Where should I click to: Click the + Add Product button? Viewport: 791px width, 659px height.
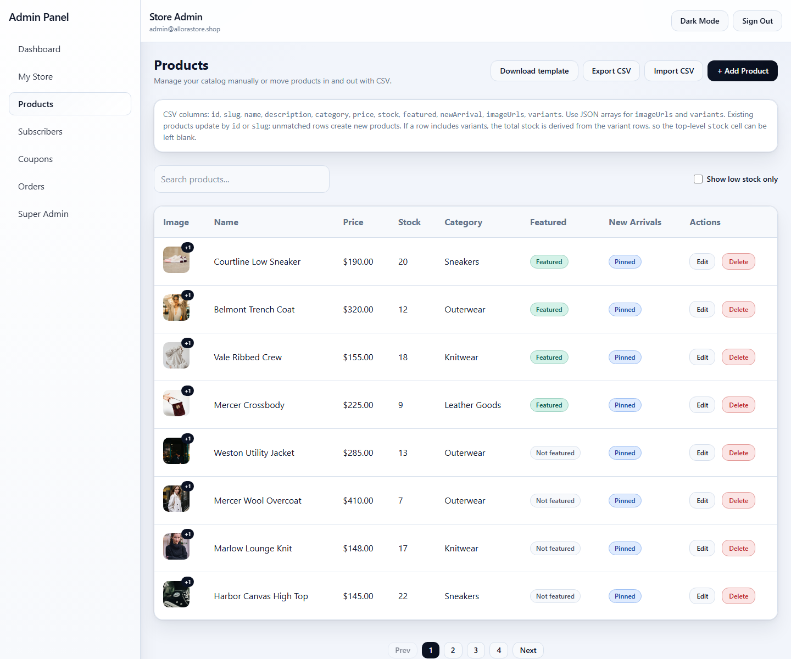point(742,71)
